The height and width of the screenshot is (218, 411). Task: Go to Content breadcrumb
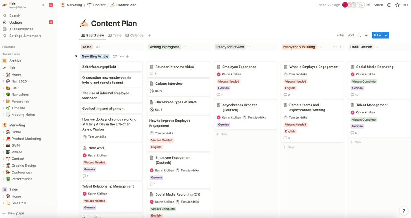96,5
